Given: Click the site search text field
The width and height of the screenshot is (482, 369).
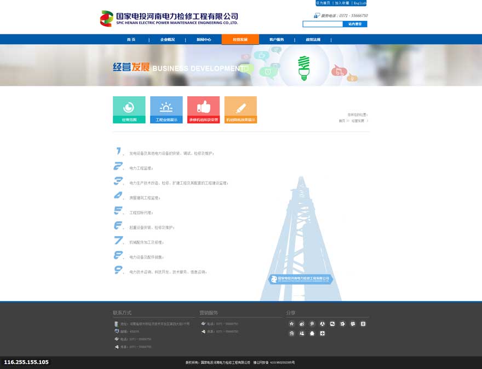Looking at the screenshot, I should click(323, 24).
